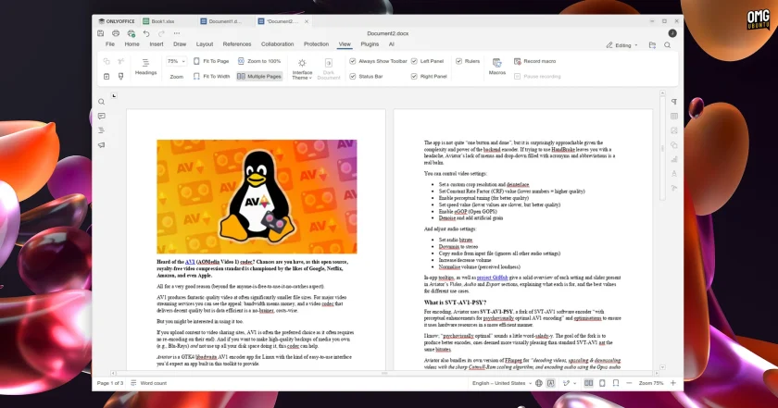The width and height of the screenshot is (778, 408).
Task: Click the Page 1 of 3 indicator
Action: click(110, 383)
